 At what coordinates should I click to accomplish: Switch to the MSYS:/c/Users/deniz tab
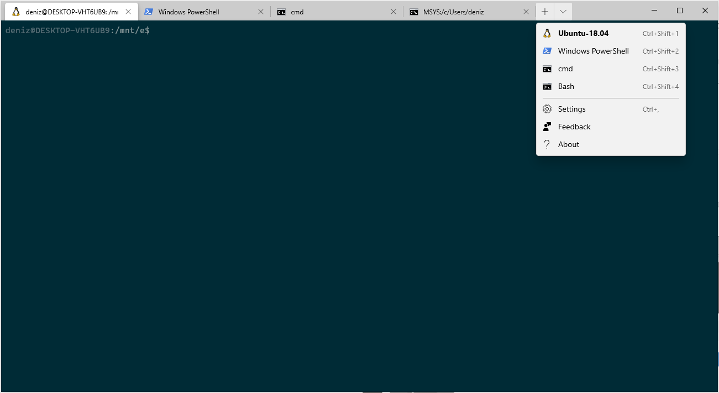click(470, 12)
